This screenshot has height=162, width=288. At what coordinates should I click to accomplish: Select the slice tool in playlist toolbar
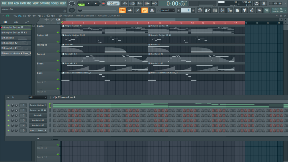tap(39, 16)
